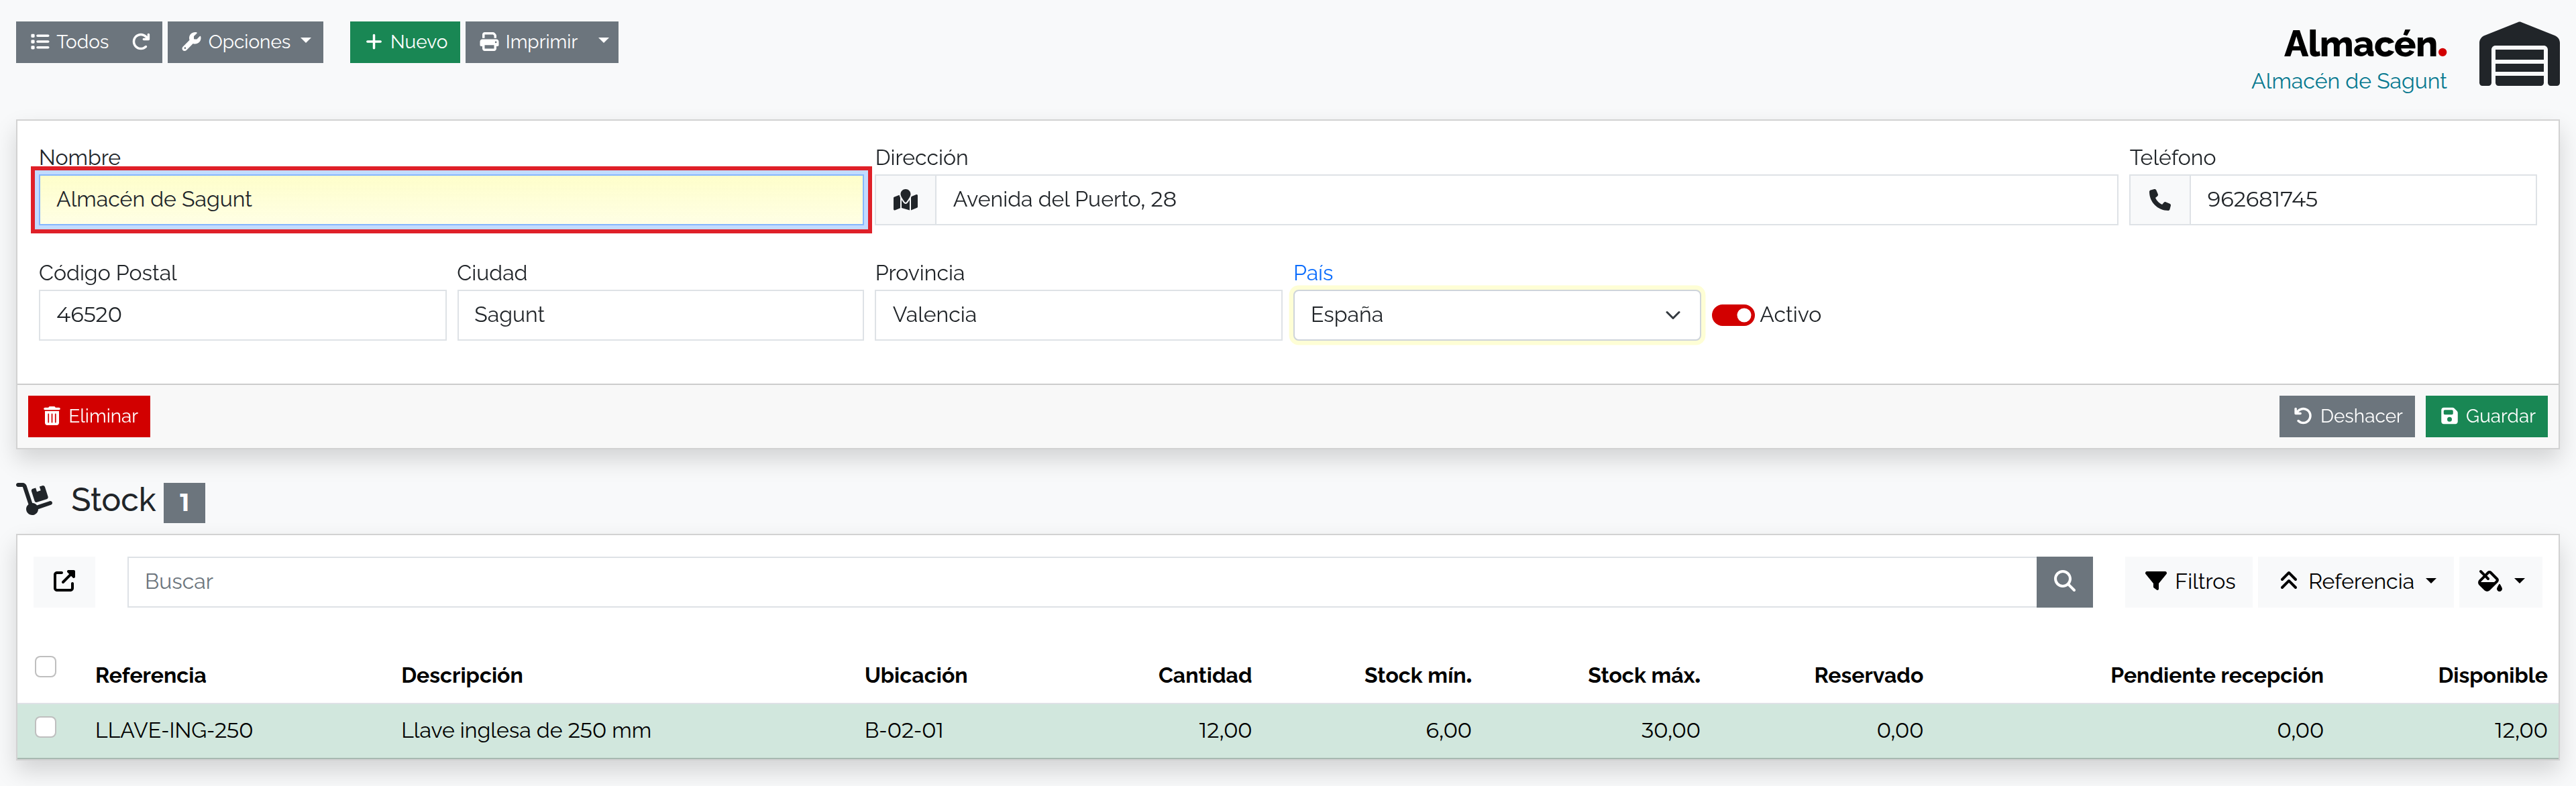Click the green Guardar button
This screenshot has width=2576, height=786.
(x=2486, y=417)
